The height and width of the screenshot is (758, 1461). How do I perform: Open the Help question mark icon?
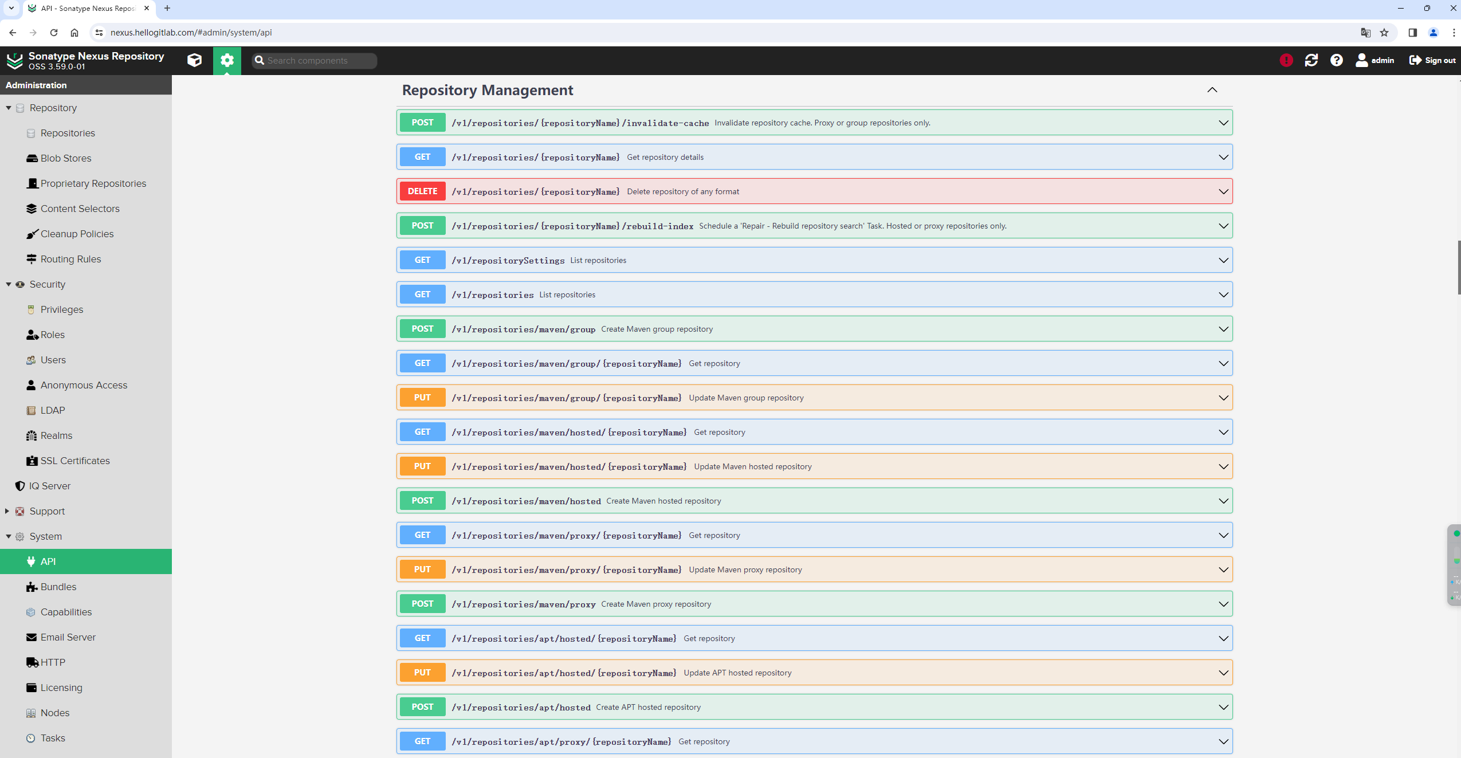pyautogui.click(x=1336, y=60)
